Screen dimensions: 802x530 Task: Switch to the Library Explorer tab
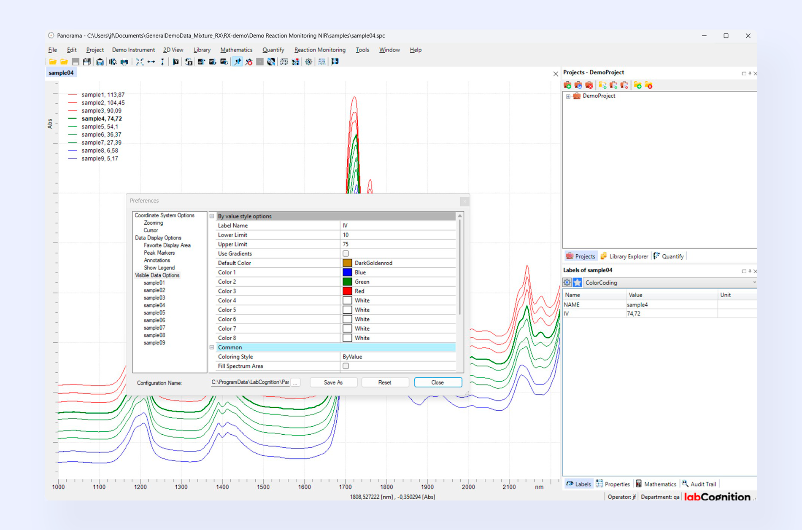coord(624,256)
